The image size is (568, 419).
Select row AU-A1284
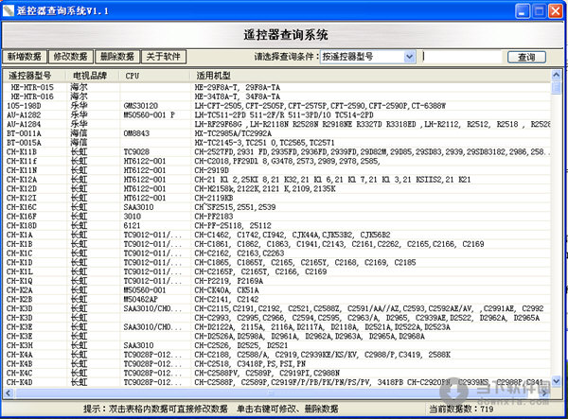tap(276, 124)
